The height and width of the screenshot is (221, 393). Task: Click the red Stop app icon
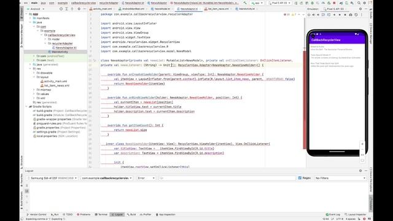pyautogui.click(x=334, y=3)
